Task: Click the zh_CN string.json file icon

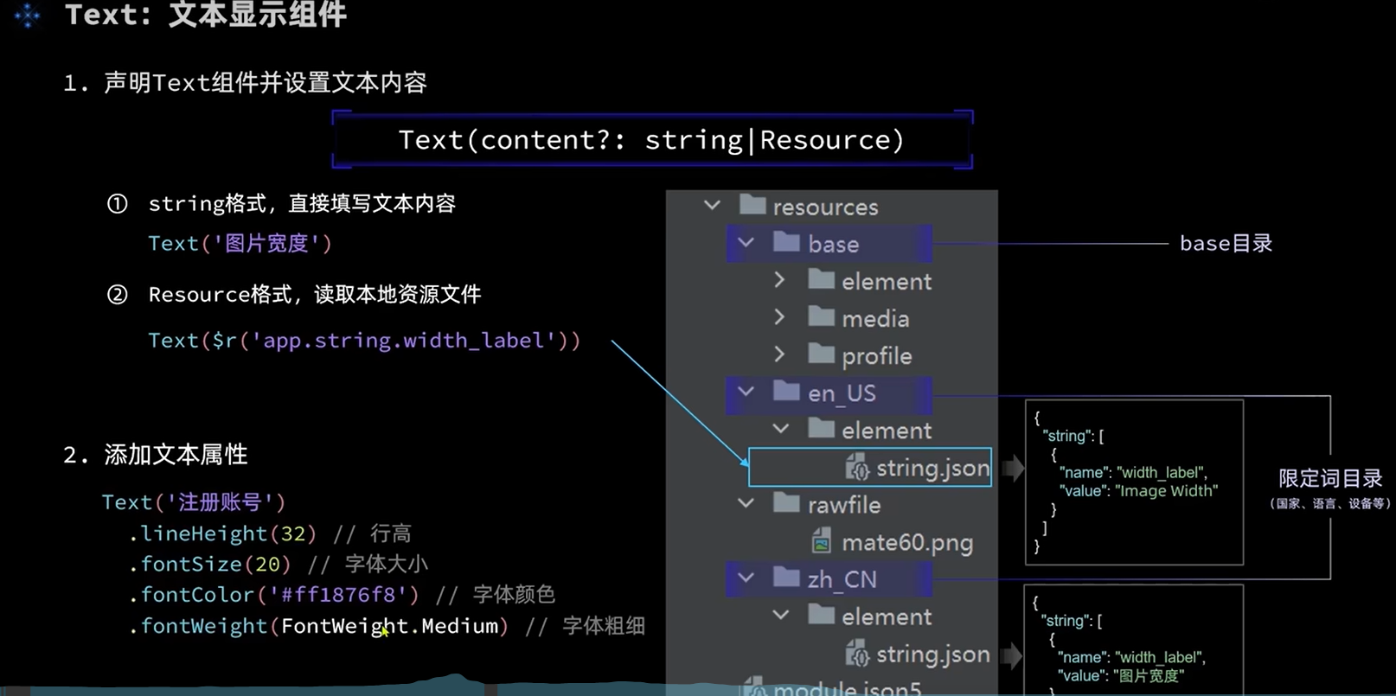Action: pos(856,653)
